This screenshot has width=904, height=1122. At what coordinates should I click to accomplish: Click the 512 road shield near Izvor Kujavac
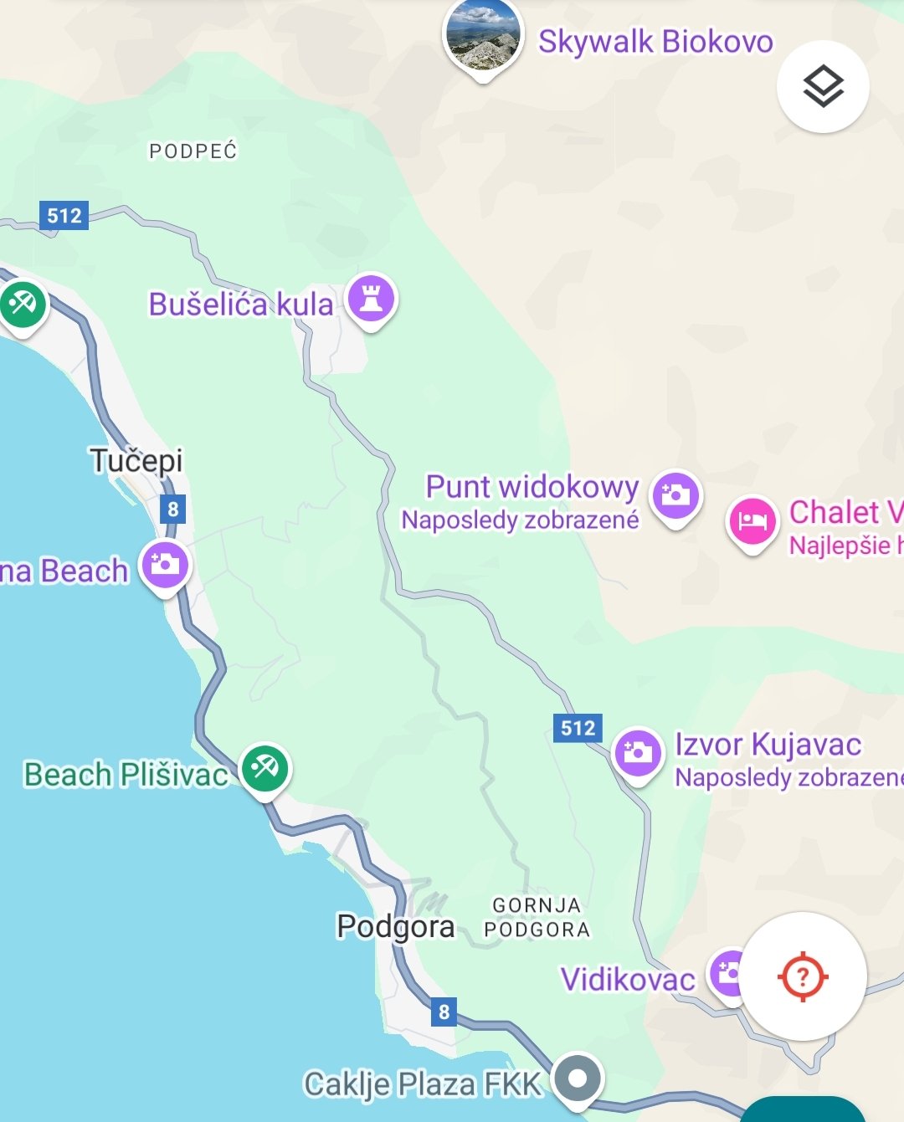[578, 728]
